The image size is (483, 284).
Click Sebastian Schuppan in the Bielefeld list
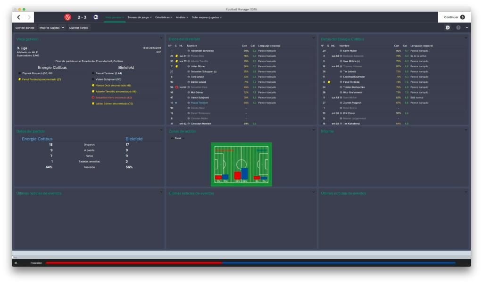point(204,71)
